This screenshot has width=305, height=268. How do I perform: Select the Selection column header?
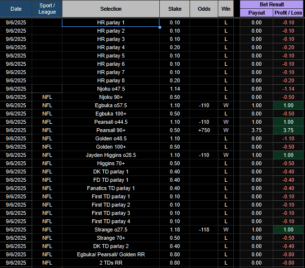click(x=111, y=9)
